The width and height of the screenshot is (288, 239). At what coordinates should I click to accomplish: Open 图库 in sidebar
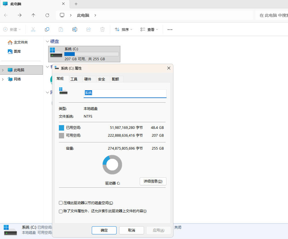(17, 52)
